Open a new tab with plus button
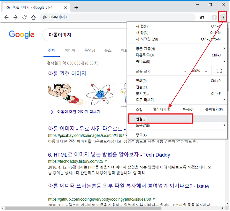 point(76,7)
